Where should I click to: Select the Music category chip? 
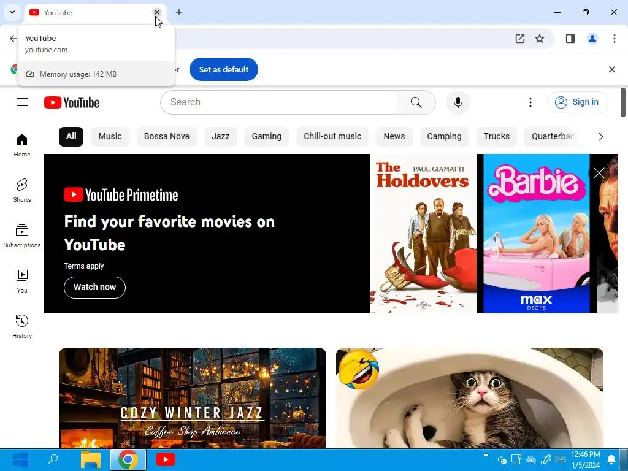point(110,137)
